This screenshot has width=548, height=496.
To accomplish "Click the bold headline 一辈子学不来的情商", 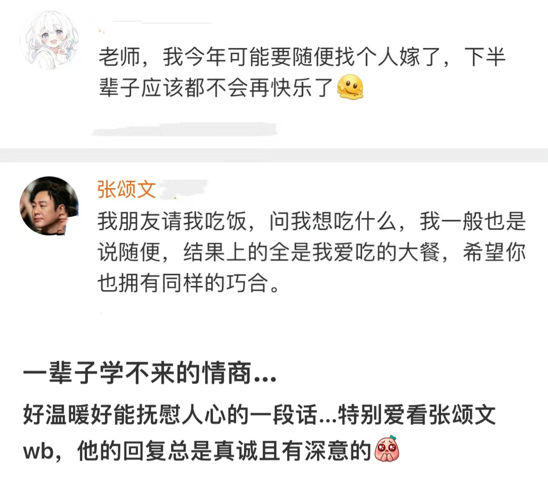I will click(x=150, y=373).
